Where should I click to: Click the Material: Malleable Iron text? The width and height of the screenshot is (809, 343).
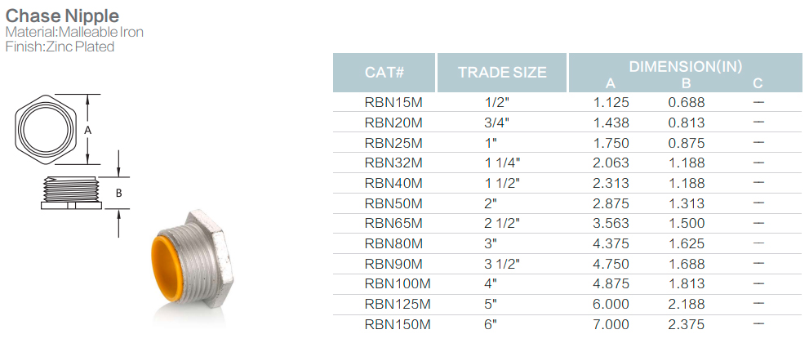74,32
